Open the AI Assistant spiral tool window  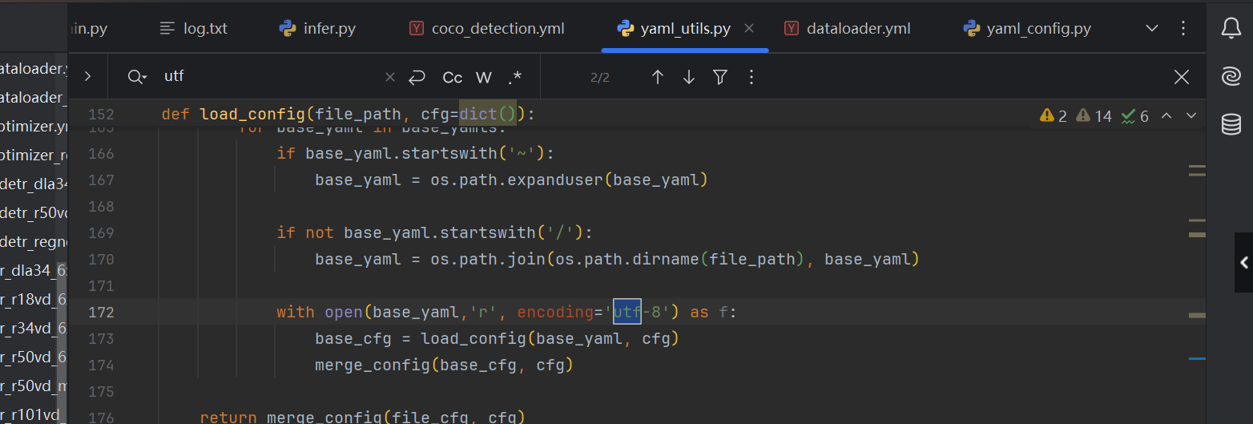[x=1231, y=76]
